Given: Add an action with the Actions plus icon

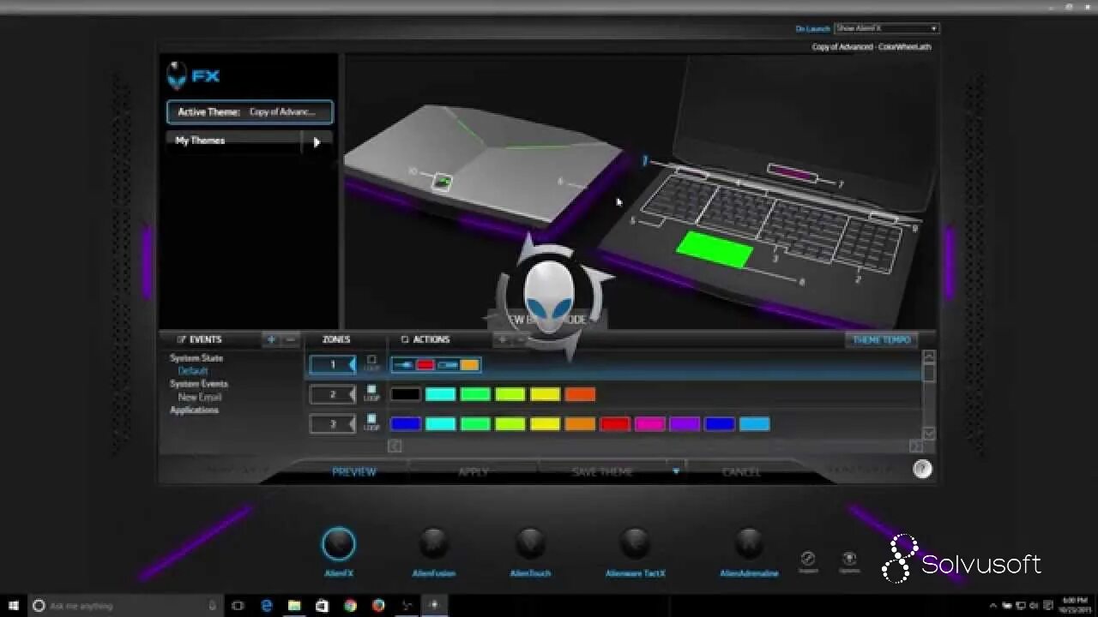Looking at the screenshot, I should 503,339.
